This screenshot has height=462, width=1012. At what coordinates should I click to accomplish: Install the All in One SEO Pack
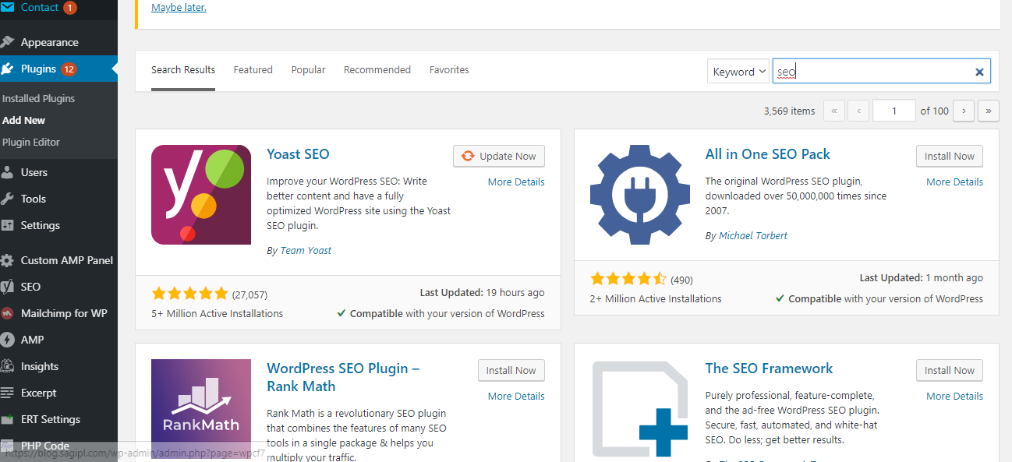coord(949,156)
